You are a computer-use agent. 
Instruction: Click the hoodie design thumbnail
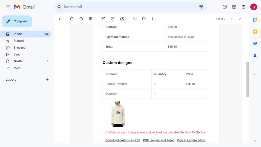pos(118,114)
